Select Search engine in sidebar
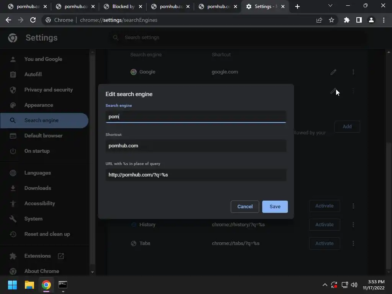 (x=44, y=120)
